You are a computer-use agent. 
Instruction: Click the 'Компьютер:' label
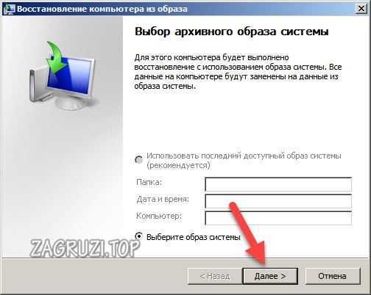159,216
